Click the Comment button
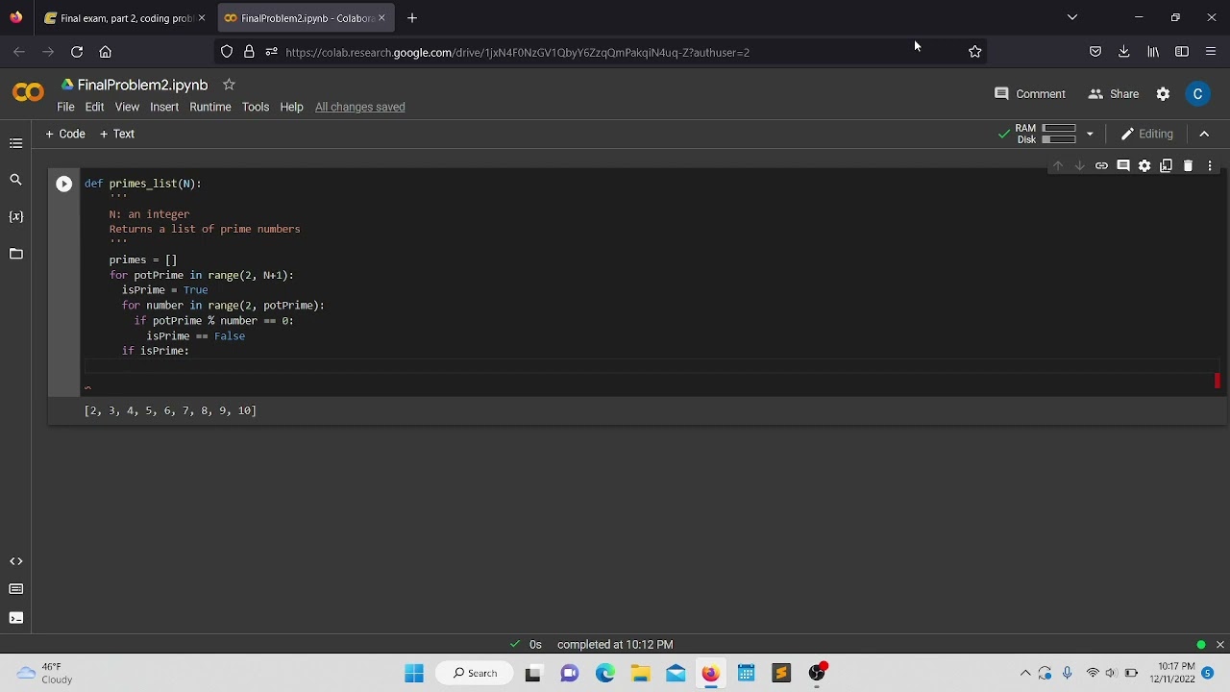 point(1030,94)
